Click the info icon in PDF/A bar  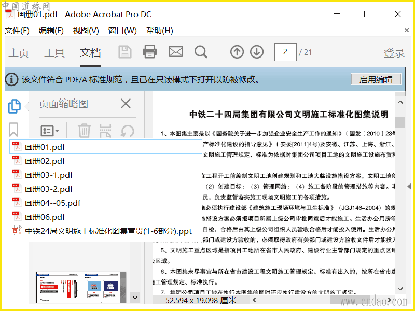[12, 79]
